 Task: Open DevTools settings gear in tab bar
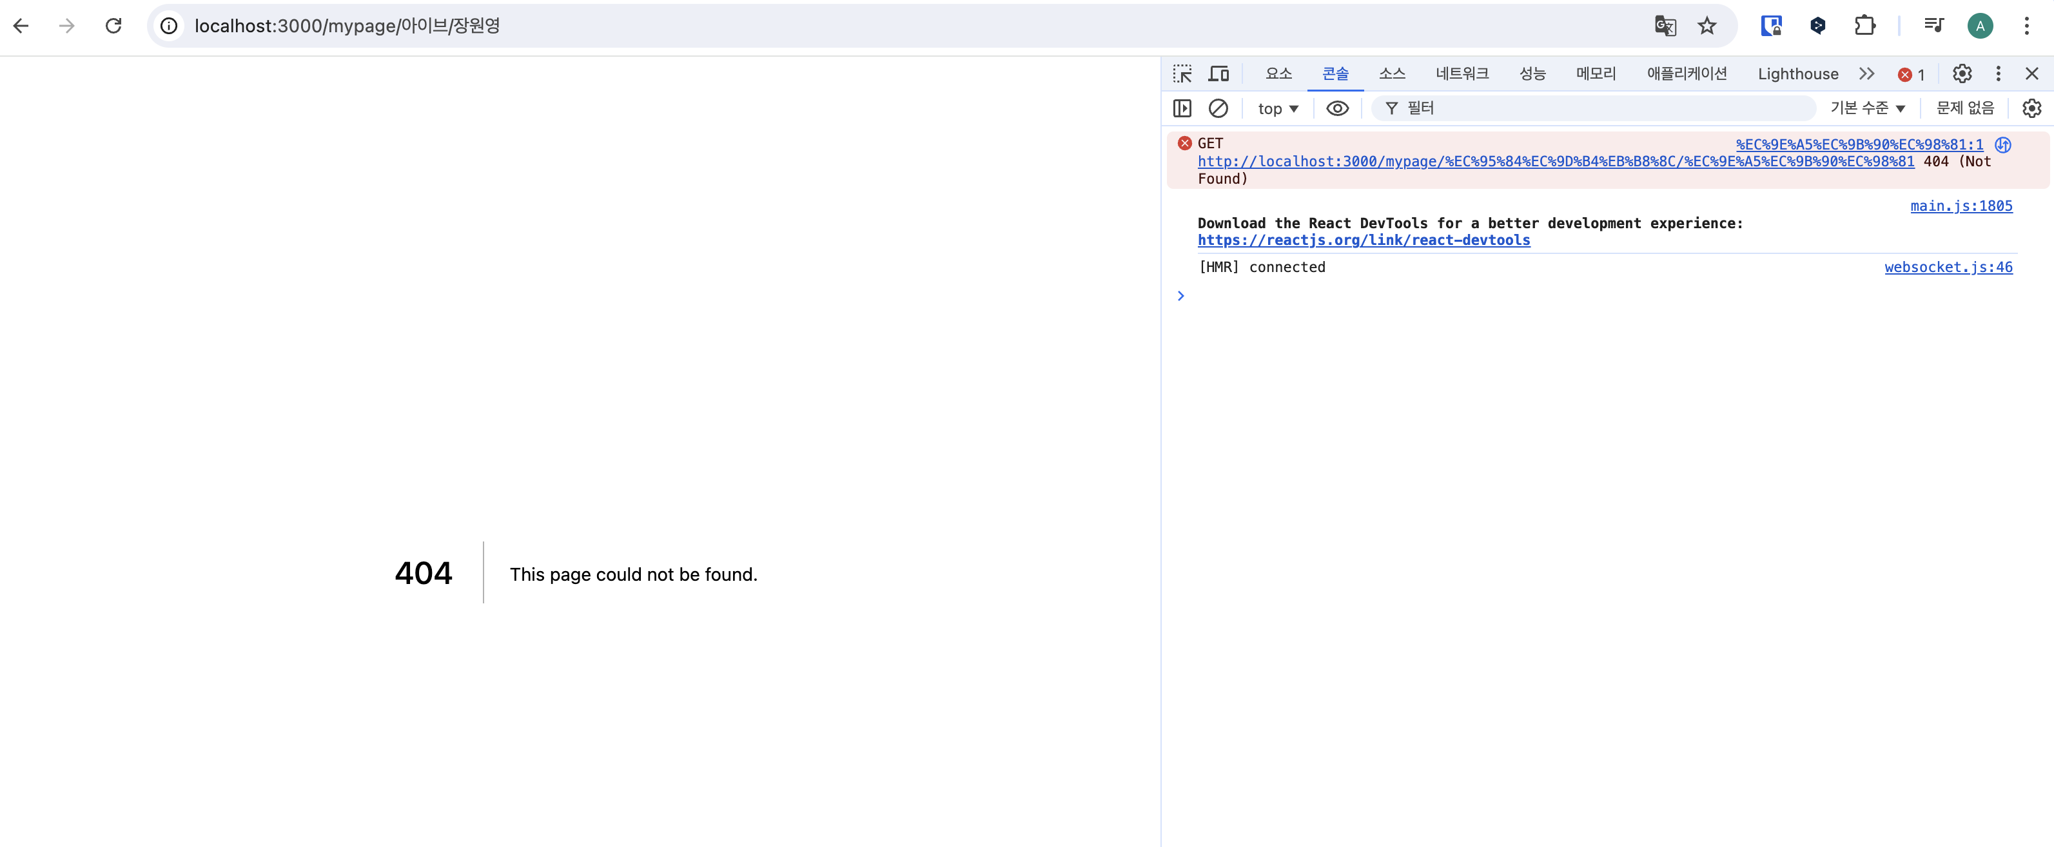tap(1962, 74)
